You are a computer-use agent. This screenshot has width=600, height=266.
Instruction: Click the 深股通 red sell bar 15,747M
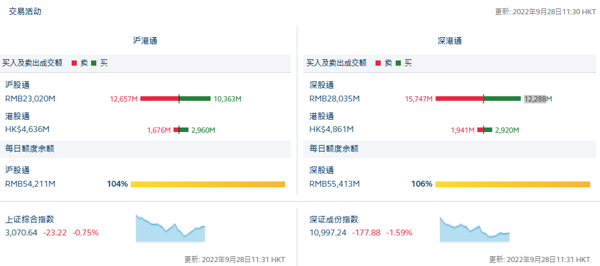tap(459, 99)
